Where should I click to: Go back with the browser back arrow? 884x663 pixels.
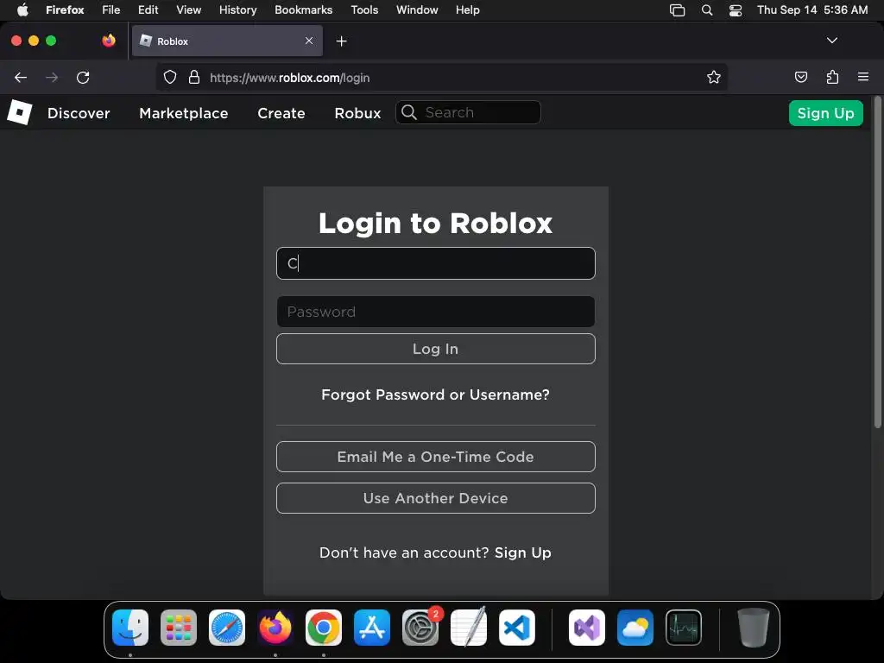21,77
